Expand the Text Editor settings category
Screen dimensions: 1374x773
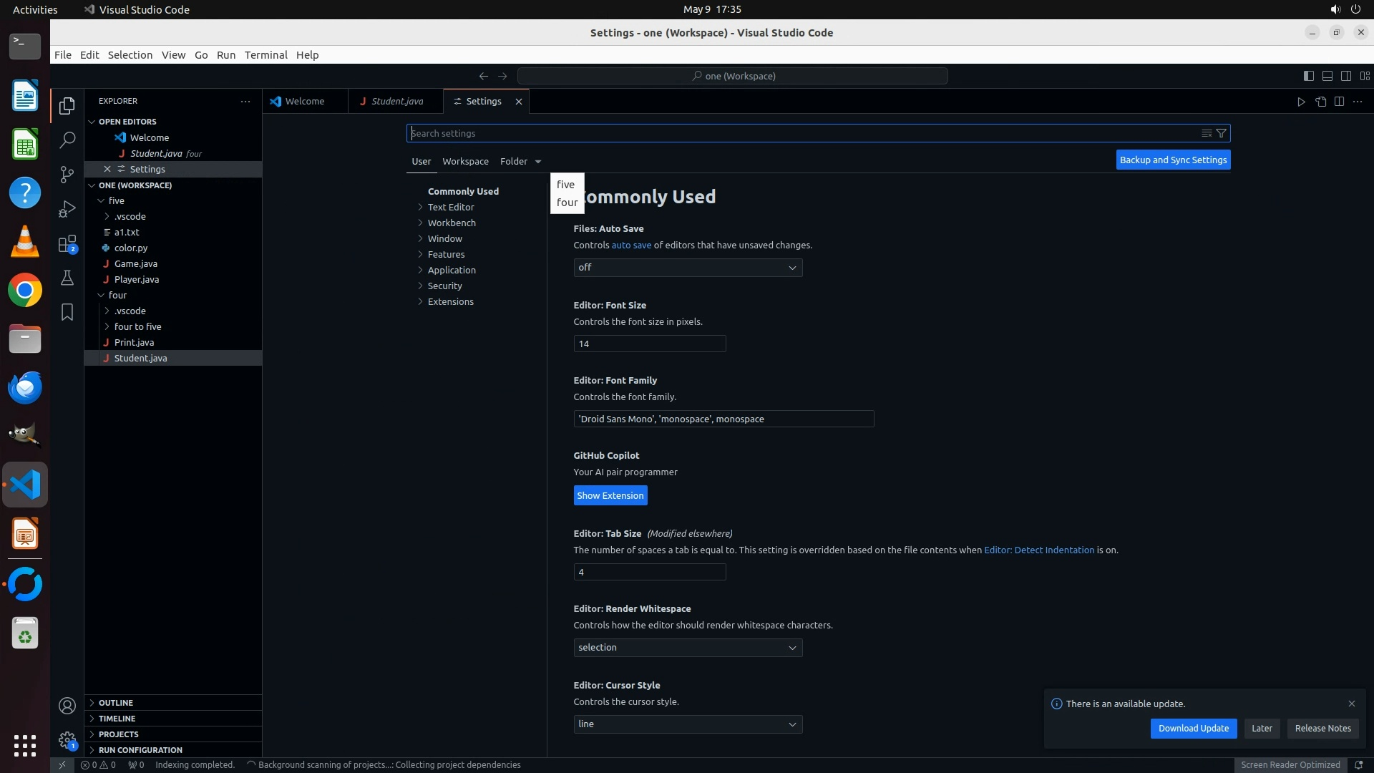click(x=451, y=207)
